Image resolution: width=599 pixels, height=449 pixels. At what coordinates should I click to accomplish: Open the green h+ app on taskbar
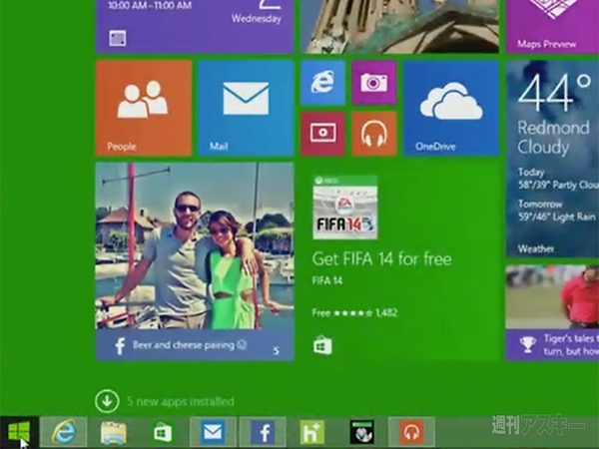tap(312, 432)
